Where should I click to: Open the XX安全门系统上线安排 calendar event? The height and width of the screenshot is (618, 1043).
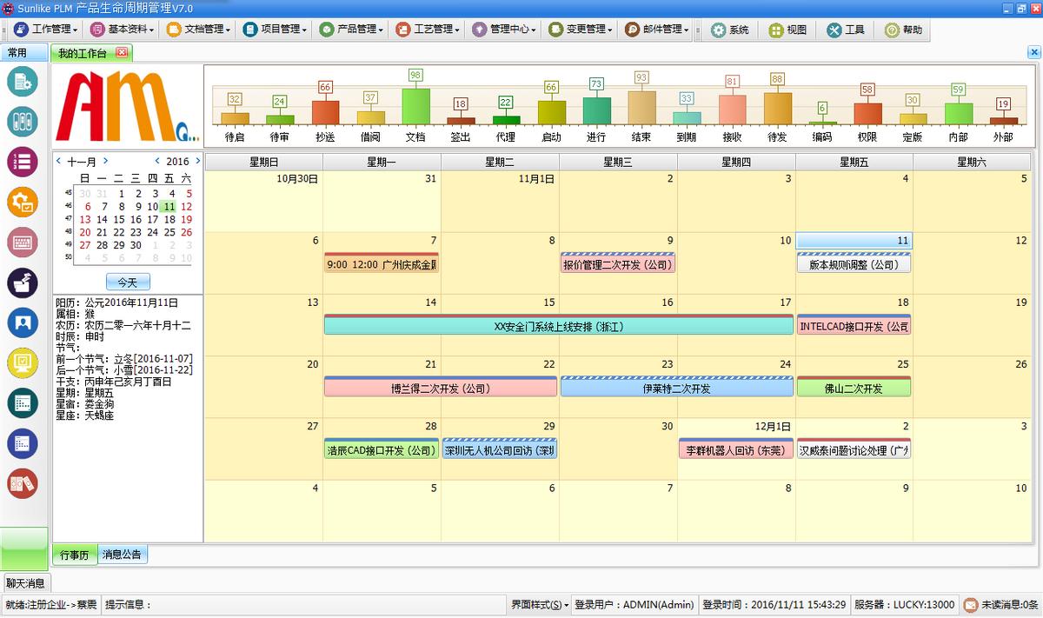[x=558, y=327]
